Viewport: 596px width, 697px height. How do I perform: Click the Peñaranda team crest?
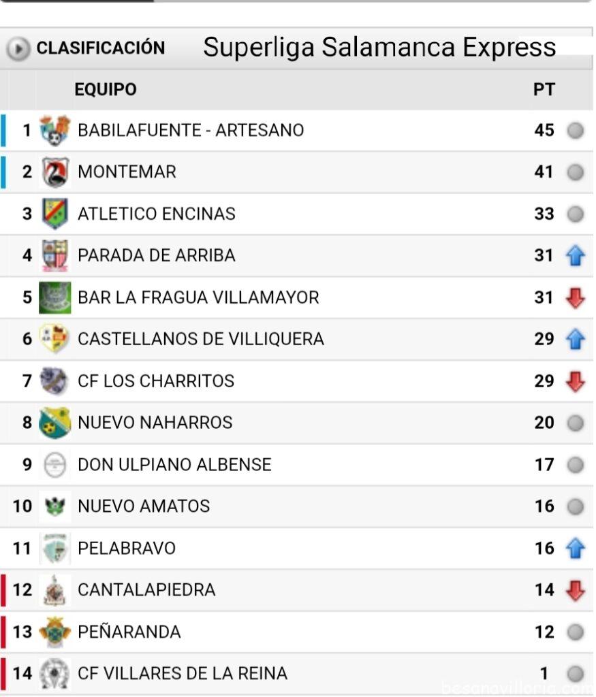[x=54, y=632]
